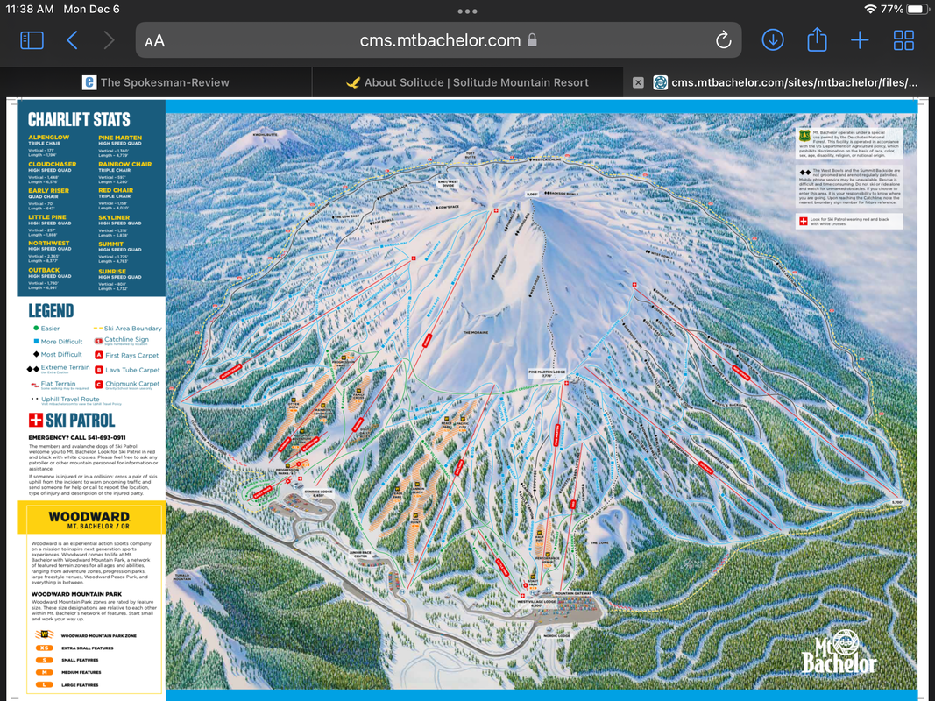Close the cms.mtbachelor.com tab
This screenshot has width=935, height=701.
[x=638, y=82]
